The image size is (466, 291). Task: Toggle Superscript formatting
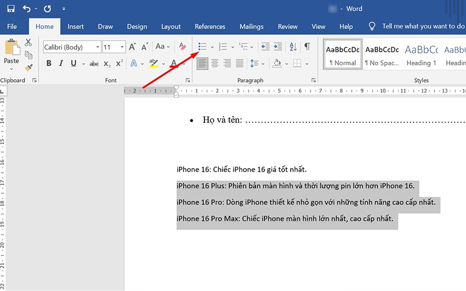pyautogui.click(x=119, y=63)
